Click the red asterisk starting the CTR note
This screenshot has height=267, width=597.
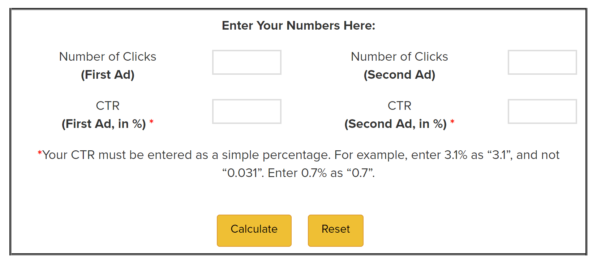pos(40,154)
